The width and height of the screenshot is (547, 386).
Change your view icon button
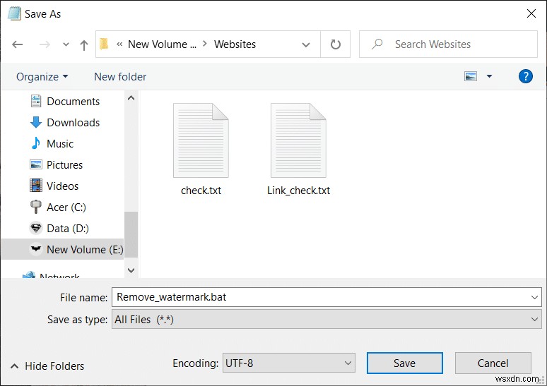[470, 76]
